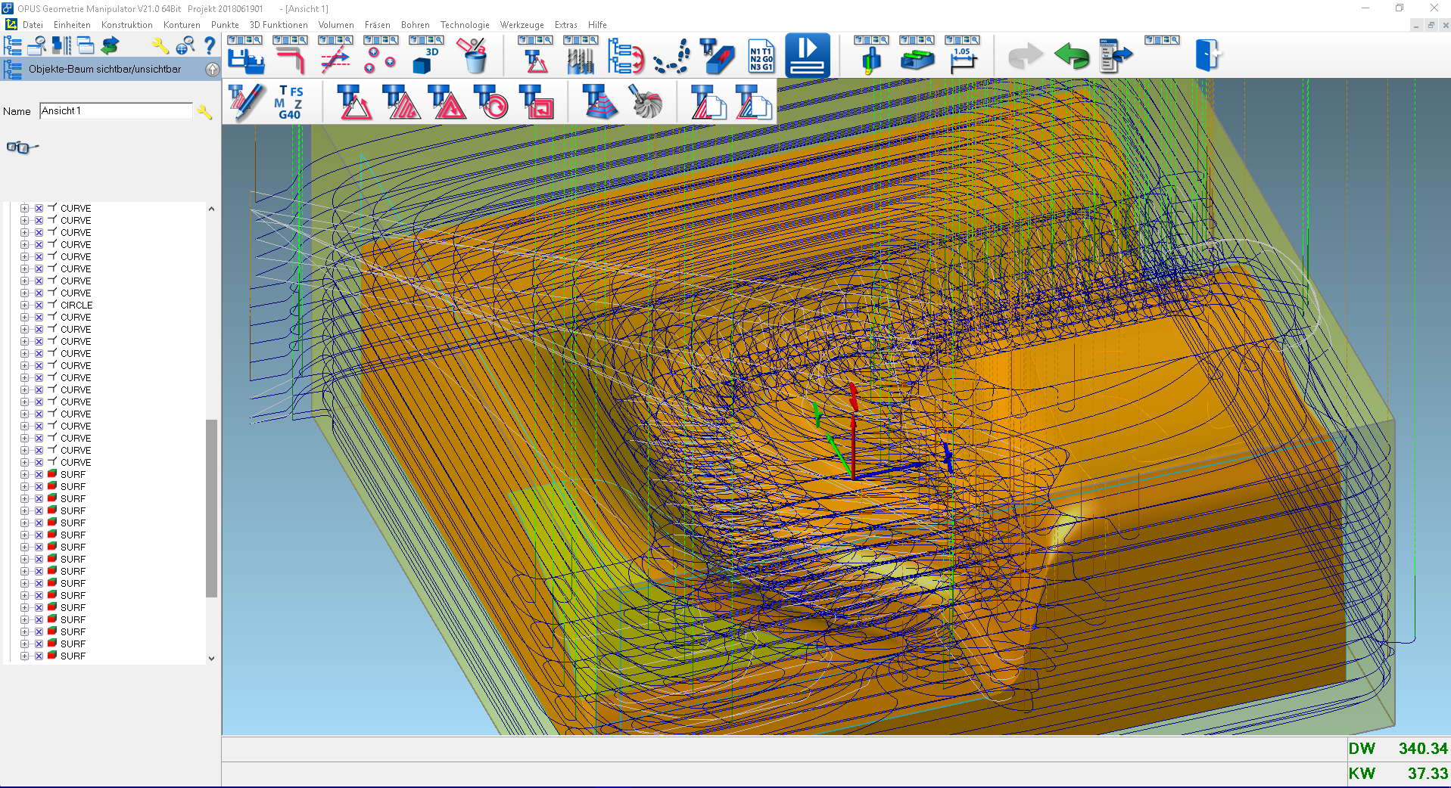
Task: Toggle checkbox of the CURVE row directly below CIRCLE
Action: (x=39, y=318)
